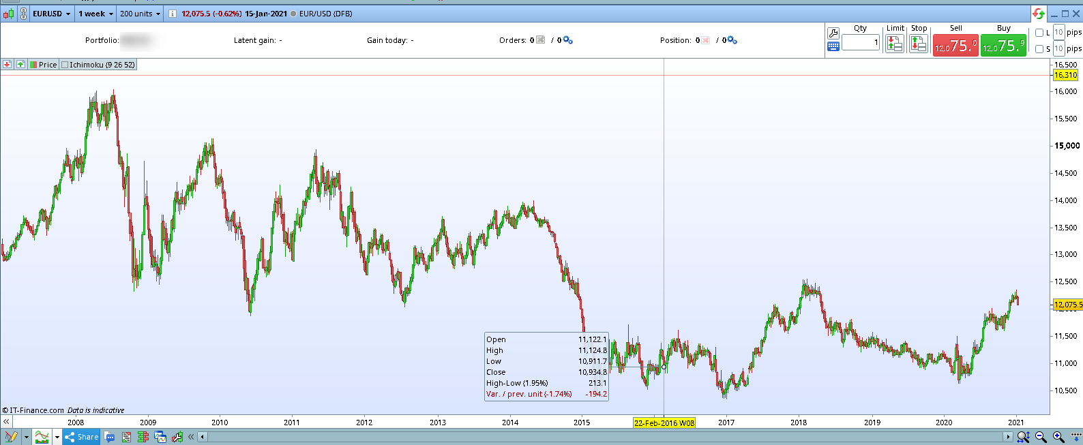
Task: Click the zoom out magnifier icon
Action: tap(1041, 437)
